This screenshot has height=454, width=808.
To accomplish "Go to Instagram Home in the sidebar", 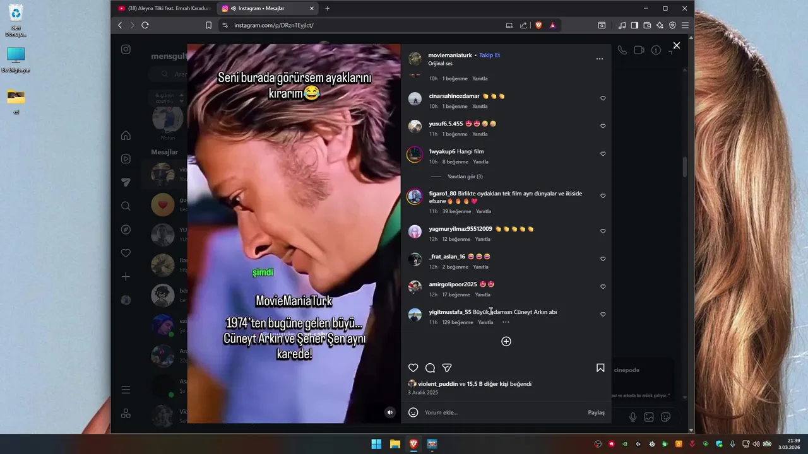I will pos(126,136).
